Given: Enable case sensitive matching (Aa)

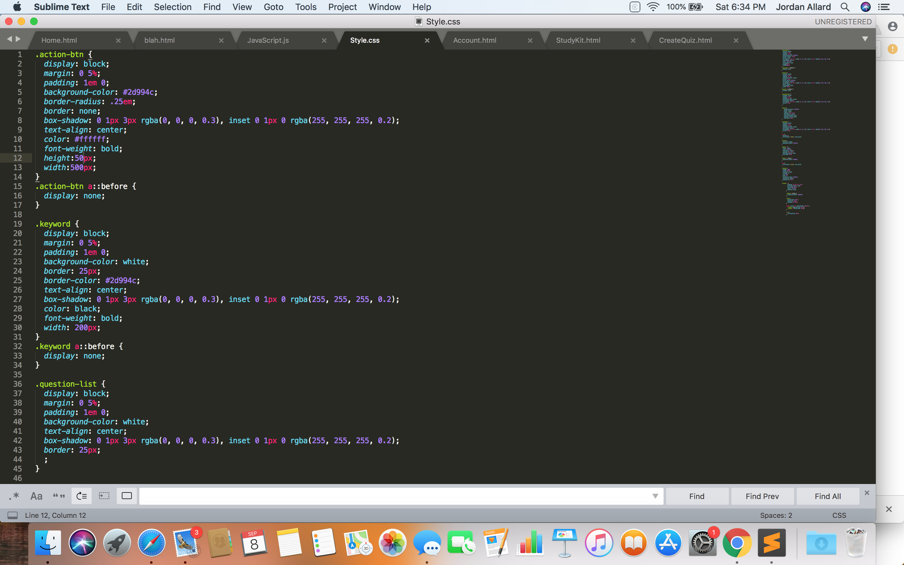Looking at the screenshot, I should pos(36,496).
